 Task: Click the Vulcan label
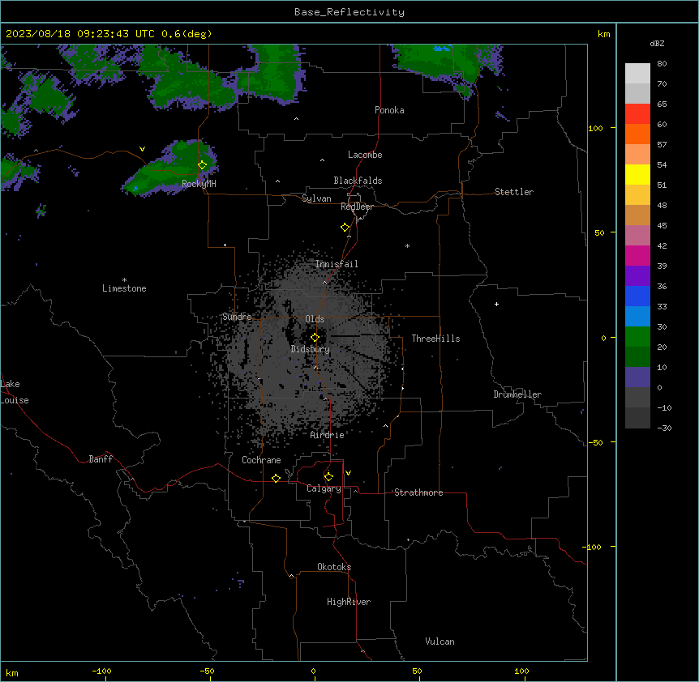coord(440,642)
